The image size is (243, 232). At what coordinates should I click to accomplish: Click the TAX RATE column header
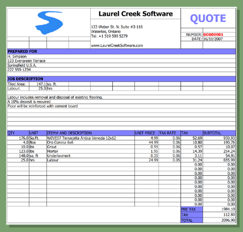(170, 133)
